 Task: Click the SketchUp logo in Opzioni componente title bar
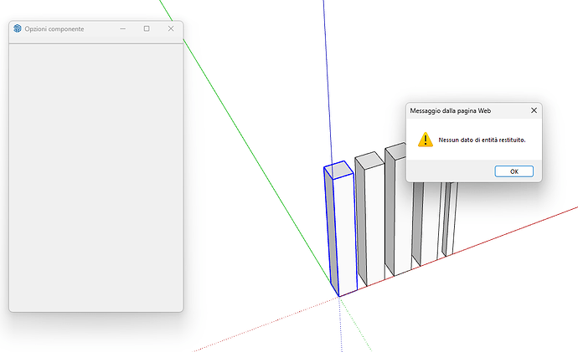(18, 28)
